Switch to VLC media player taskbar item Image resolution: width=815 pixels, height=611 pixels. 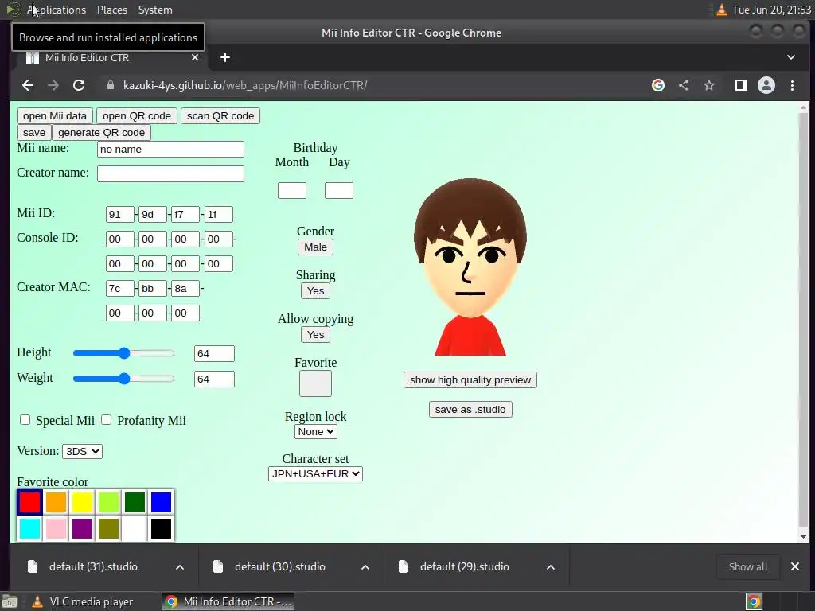pos(83,601)
